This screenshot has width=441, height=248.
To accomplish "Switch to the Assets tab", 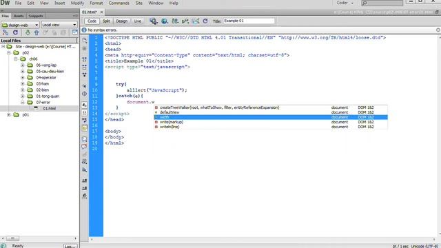I will pyautogui.click(x=19, y=16).
